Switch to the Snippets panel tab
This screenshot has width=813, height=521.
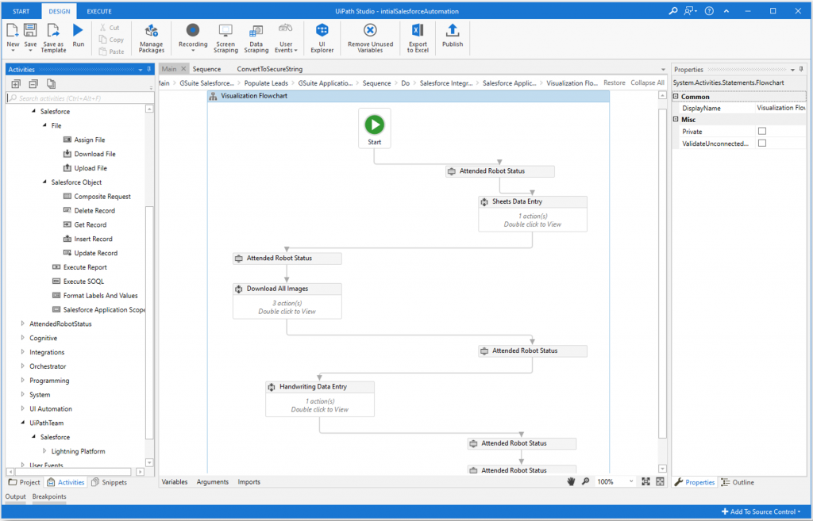109,482
